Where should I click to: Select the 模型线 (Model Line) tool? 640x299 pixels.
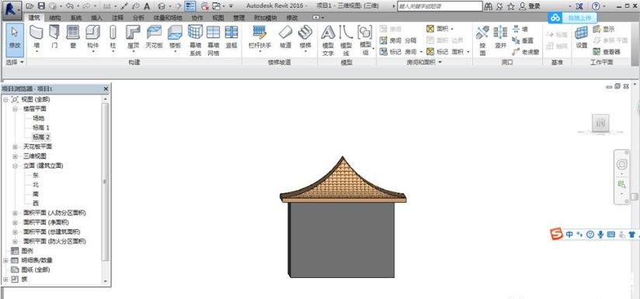coord(346,40)
